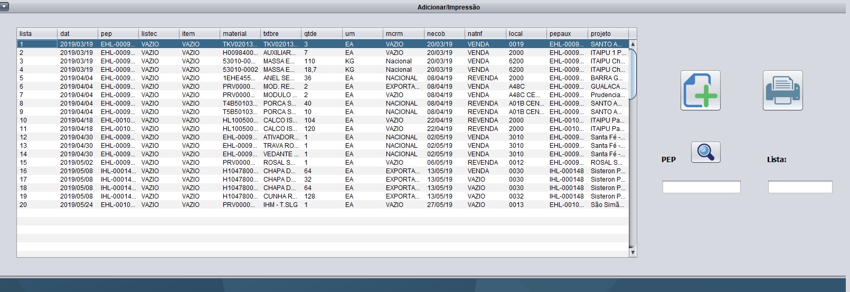Select the CUNHA R... description cell

point(281,196)
